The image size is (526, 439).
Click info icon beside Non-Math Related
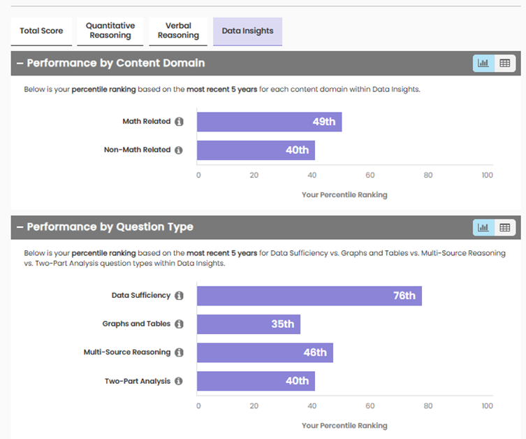[x=179, y=150]
